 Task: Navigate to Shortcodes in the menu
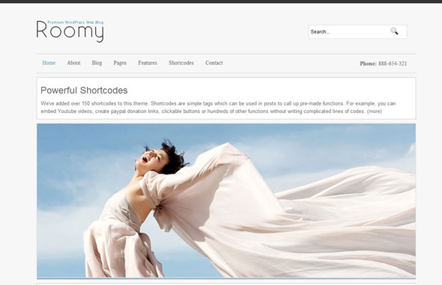181,63
